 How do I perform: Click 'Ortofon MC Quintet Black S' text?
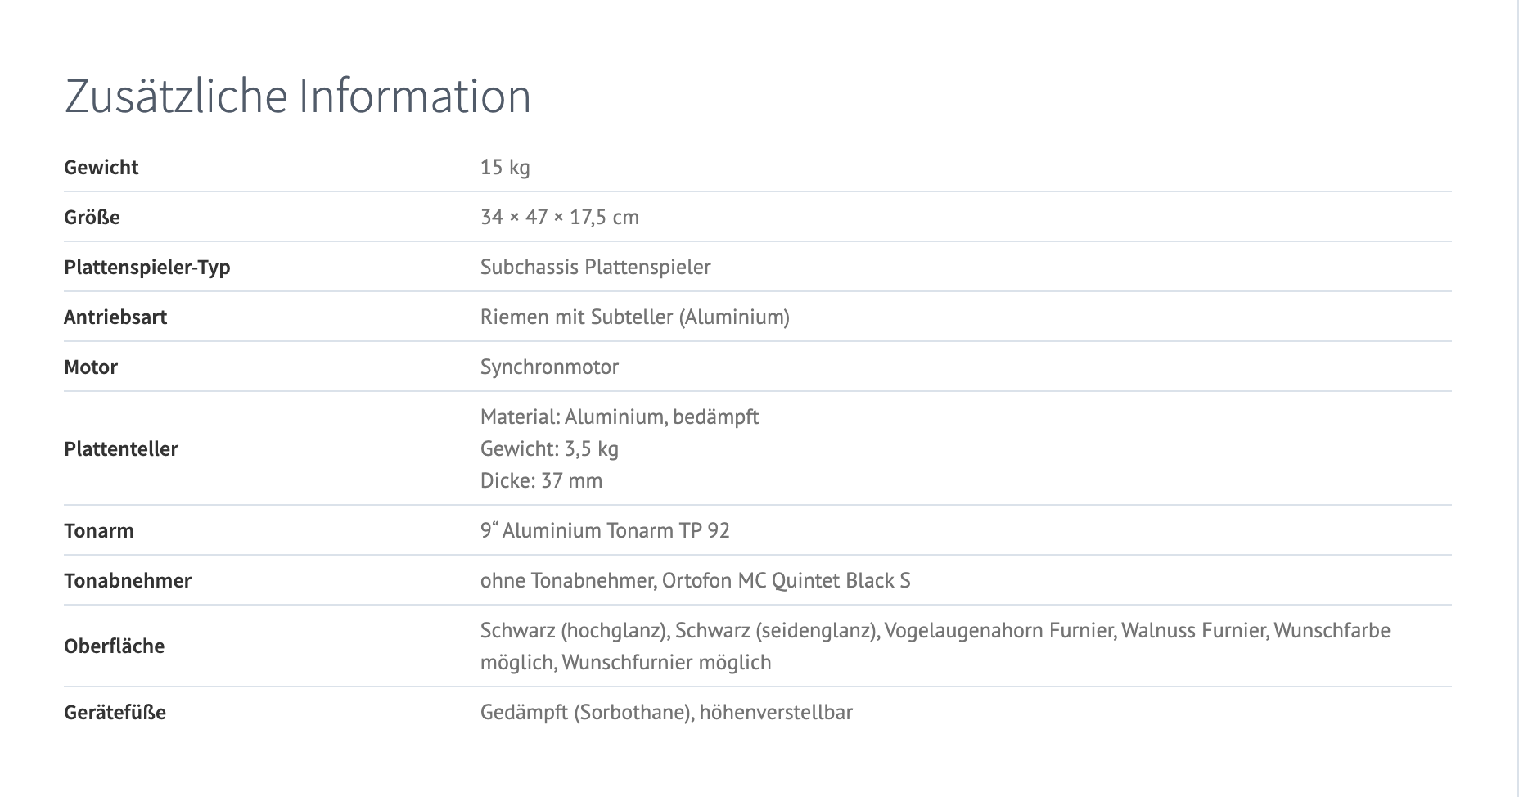(786, 581)
